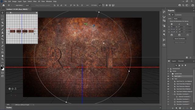This screenshot has height=110, width=195.
Task: Hide Rust Front Bevel Material
Action: tap(168, 84)
